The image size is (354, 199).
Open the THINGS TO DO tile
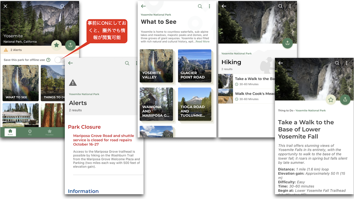pyautogui.click(x=53, y=83)
